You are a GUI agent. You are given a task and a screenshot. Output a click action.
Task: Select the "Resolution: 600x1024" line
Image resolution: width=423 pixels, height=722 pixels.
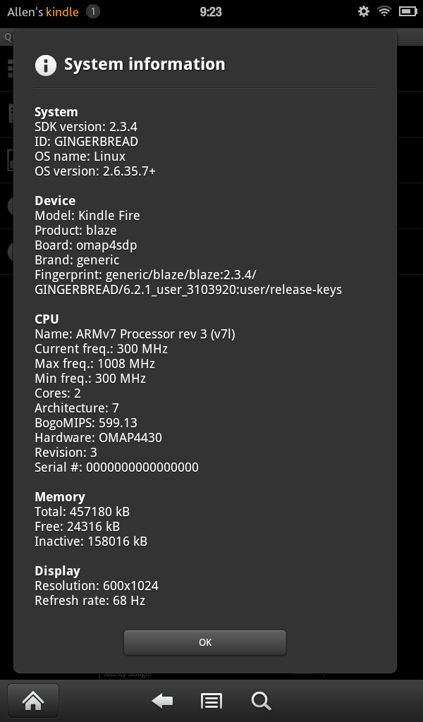click(x=97, y=586)
